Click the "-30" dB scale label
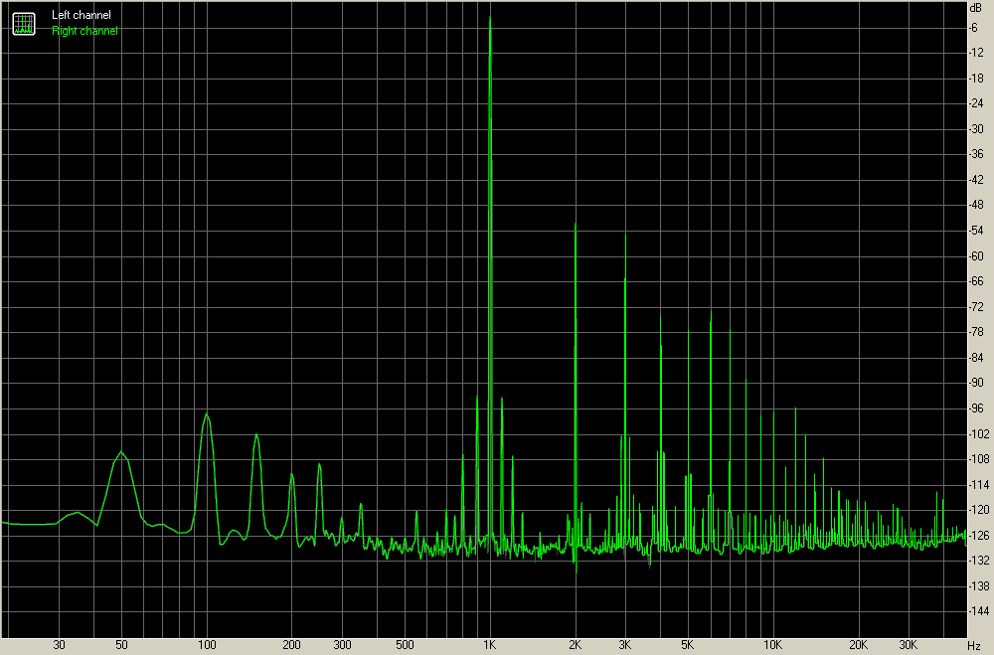 pos(976,129)
